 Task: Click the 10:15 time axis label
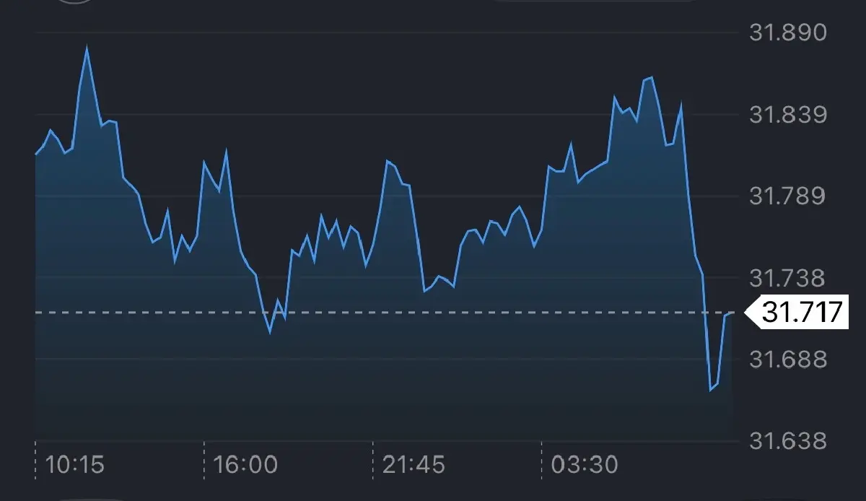(74, 464)
